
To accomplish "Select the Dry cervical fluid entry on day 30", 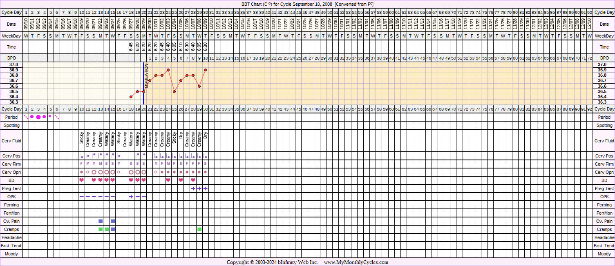I will click(206, 135).
